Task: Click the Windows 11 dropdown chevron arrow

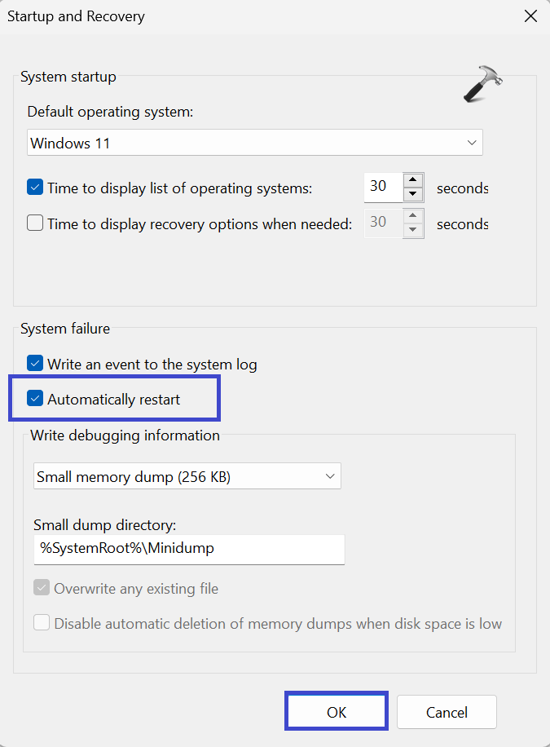Action: click(472, 143)
